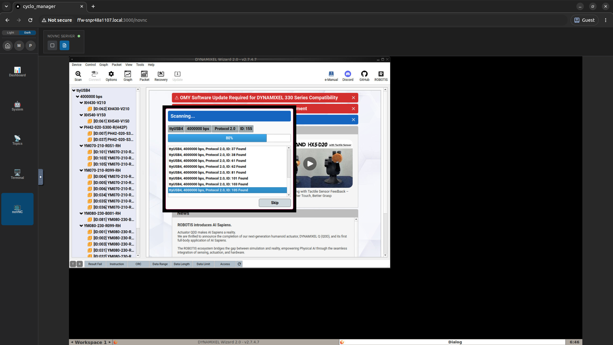Collapse the YM080-230-B001-RH group
This screenshot has height=345, width=613.
(81, 213)
